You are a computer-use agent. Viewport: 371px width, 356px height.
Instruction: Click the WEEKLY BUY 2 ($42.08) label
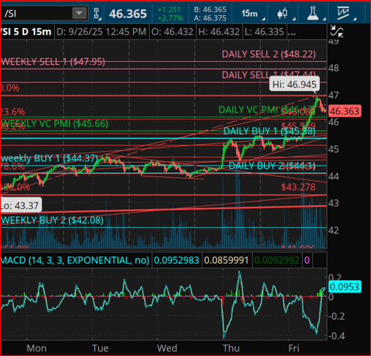(51, 220)
